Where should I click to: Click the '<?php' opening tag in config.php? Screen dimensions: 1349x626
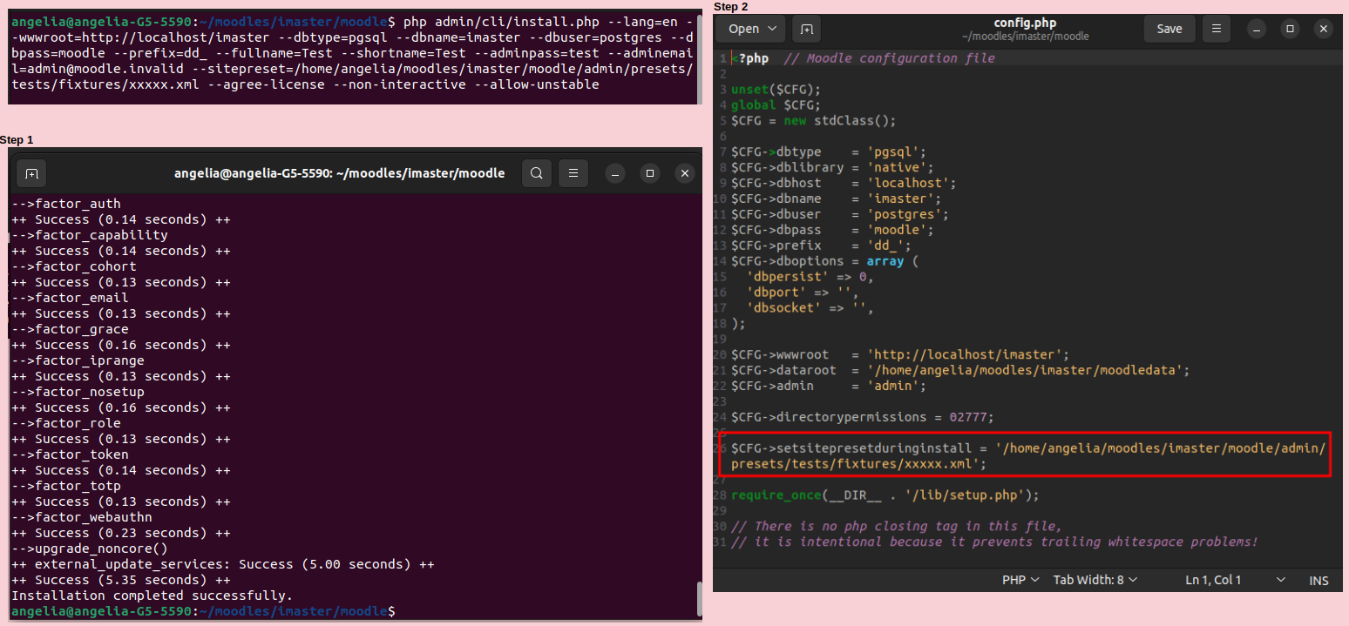750,58
